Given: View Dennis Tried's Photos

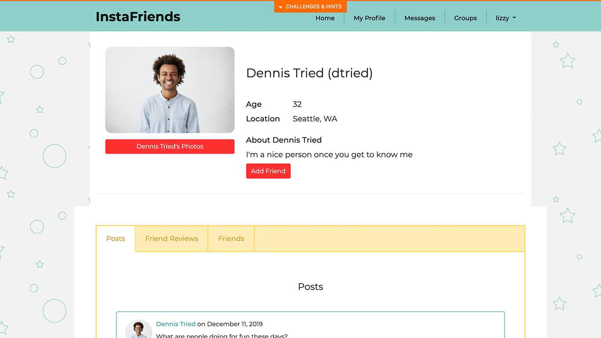Looking at the screenshot, I should (x=170, y=147).
